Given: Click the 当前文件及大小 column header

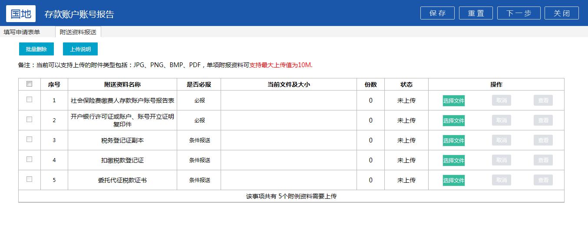Looking at the screenshot, I should pos(289,84).
